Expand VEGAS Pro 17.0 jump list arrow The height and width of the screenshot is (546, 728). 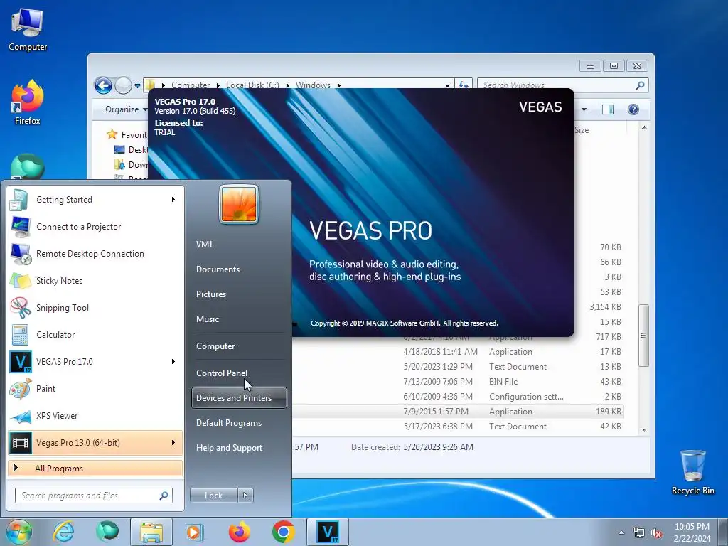[173, 362]
